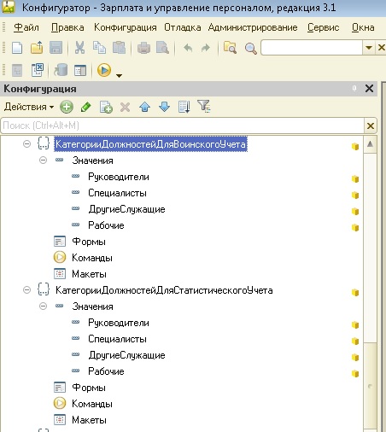Click the Move Up arrow icon
386x432 pixels.
[144, 107]
